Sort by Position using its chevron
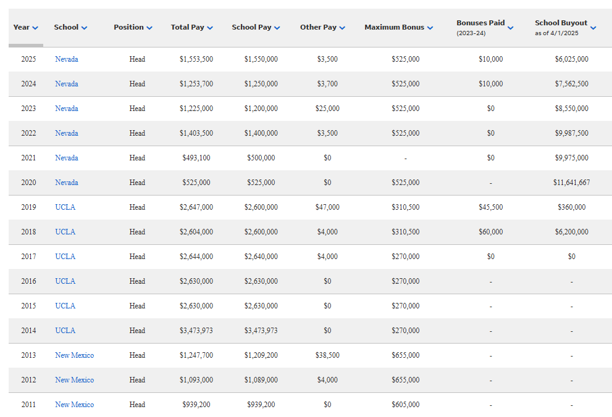 (149, 28)
